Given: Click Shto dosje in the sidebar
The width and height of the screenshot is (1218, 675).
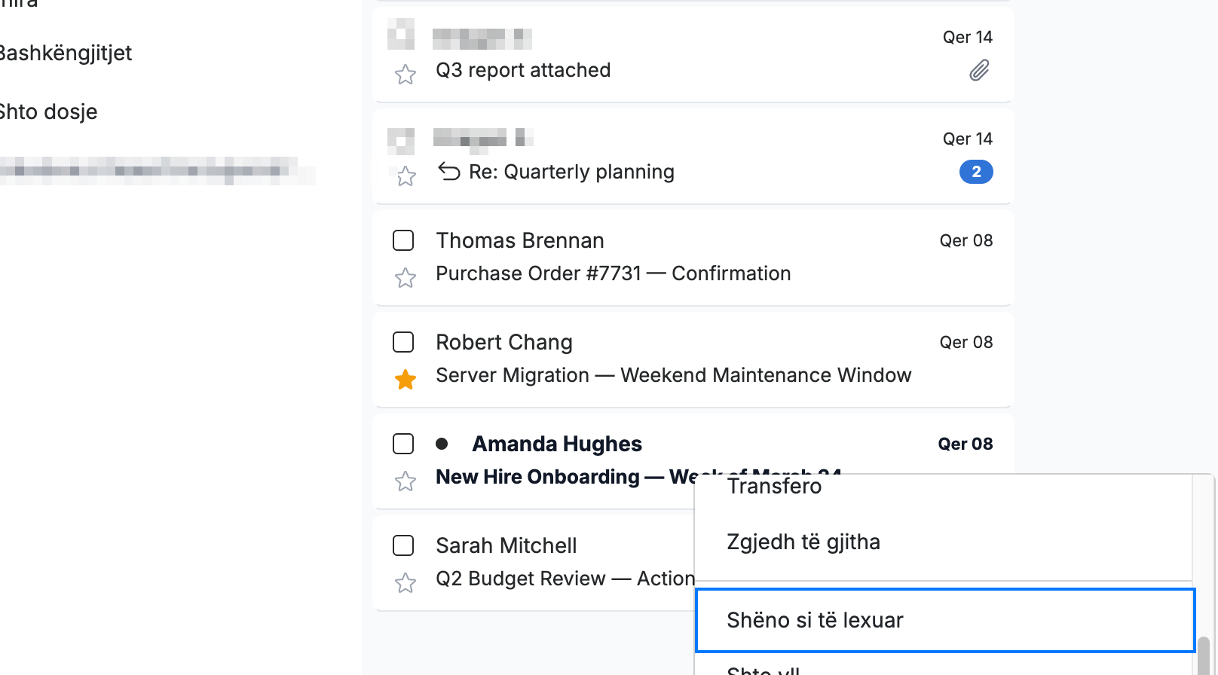Looking at the screenshot, I should coord(49,111).
